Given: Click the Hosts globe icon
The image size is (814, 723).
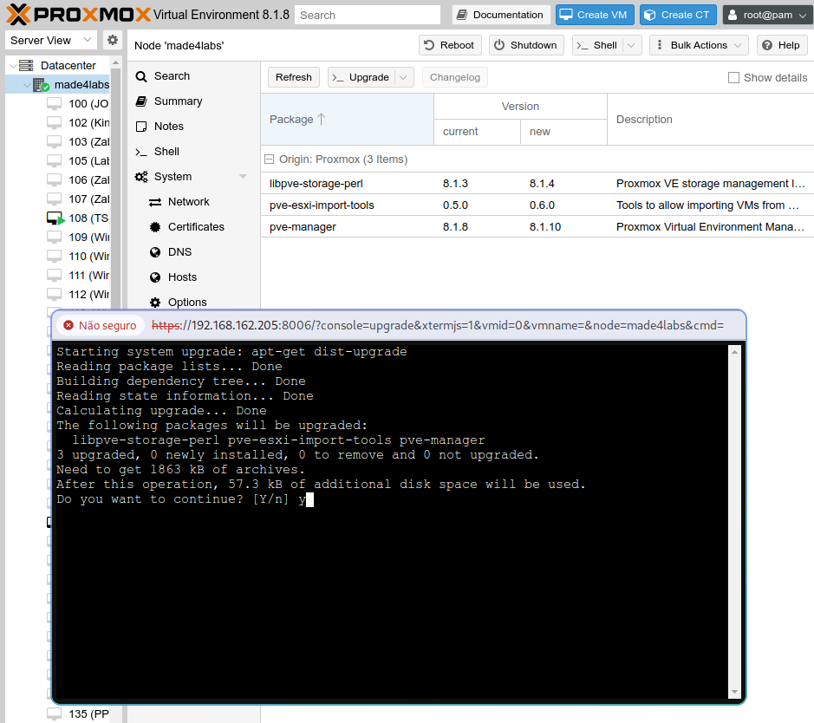Looking at the screenshot, I should tap(155, 277).
